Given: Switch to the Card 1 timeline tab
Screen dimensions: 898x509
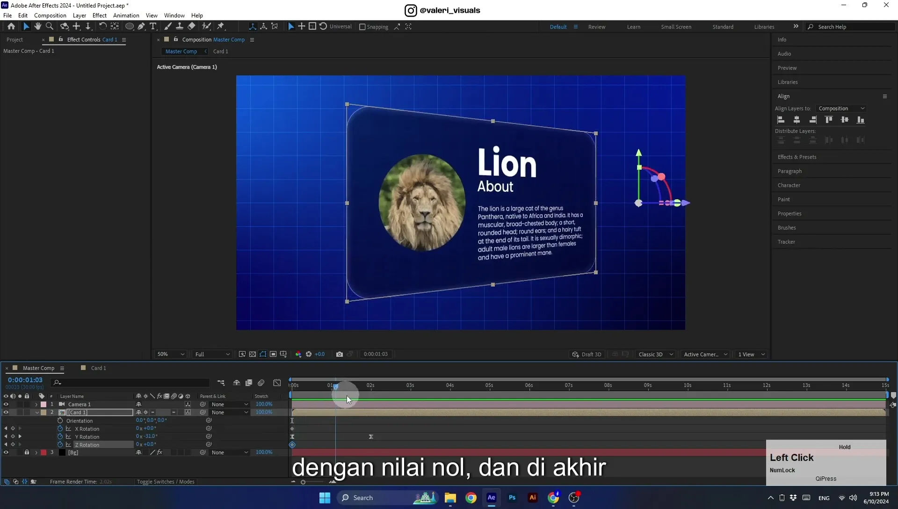Looking at the screenshot, I should (x=98, y=368).
